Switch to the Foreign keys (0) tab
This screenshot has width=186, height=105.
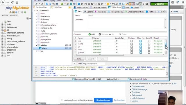coord(115,12)
